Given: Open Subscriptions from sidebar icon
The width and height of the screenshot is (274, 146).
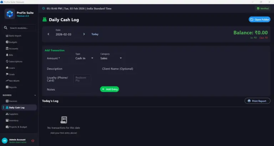Looking at the screenshot, I should [x=7, y=62].
